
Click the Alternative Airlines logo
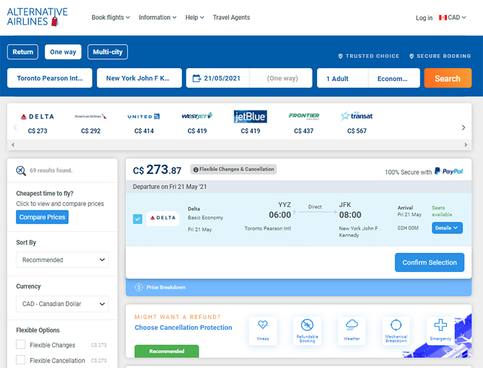click(37, 17)
